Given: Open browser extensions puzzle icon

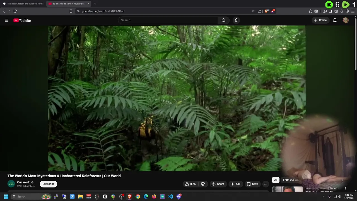Looking at the screenshot, I should [x=310, y=11].
